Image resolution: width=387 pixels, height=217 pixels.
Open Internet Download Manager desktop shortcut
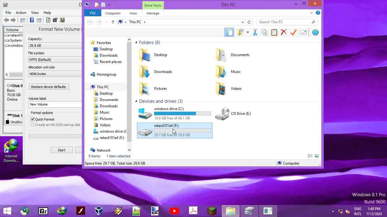point(11,150)
